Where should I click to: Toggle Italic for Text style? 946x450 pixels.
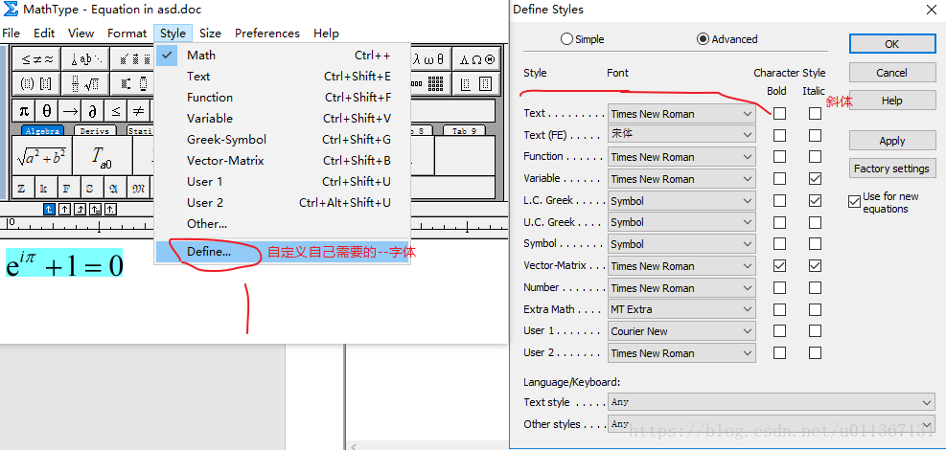click(815, 113)
